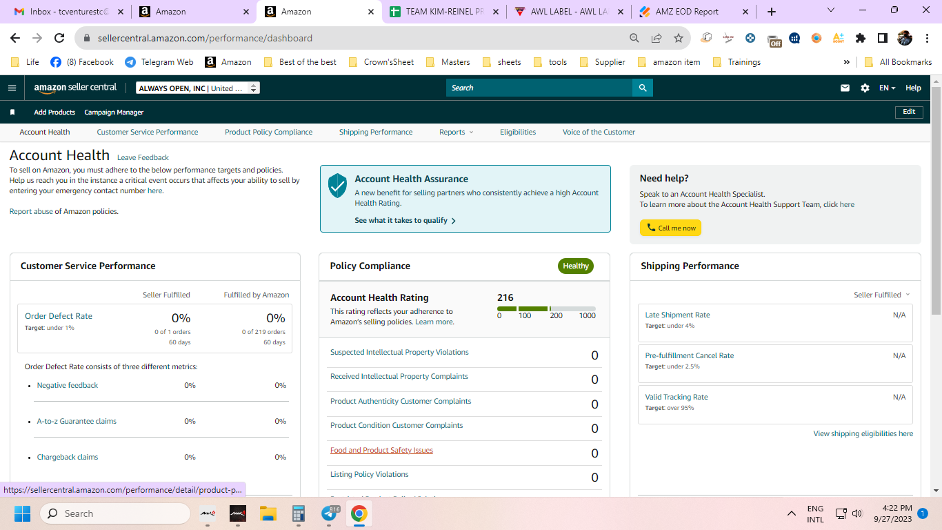The height and width of the screenshot is (530, 942).
Task: Open the Chrome three-dot menu
Action: click(x=928, y=38)
